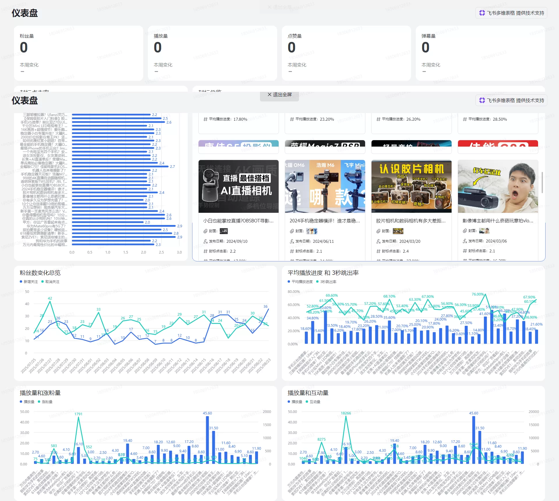Click attachment icon beside 封面 in OBSBOT card
This screenshot has width=559, height=501.
(205, 231)
